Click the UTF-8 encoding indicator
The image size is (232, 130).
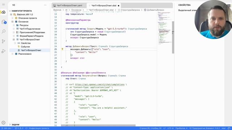coord(170,129)
